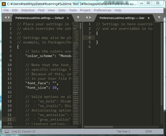This screenshot has height=136, width=166.
Task: Minimize the Sublime Text window
Action: click(141, 3)
